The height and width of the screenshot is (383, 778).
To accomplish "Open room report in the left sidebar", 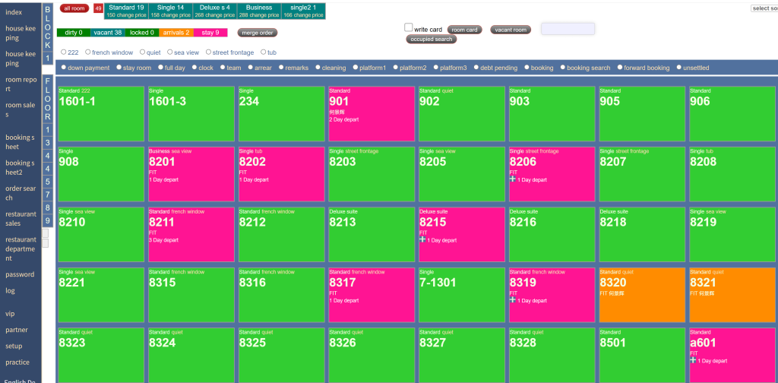I will point(21,84).
